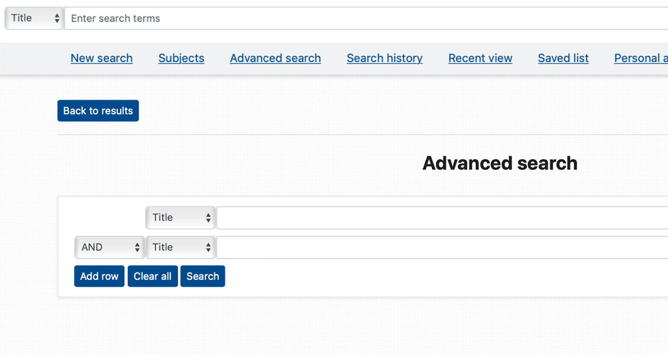668x355 pixels.
Task: Run the query with the Search button
Action: coord(203,276)
